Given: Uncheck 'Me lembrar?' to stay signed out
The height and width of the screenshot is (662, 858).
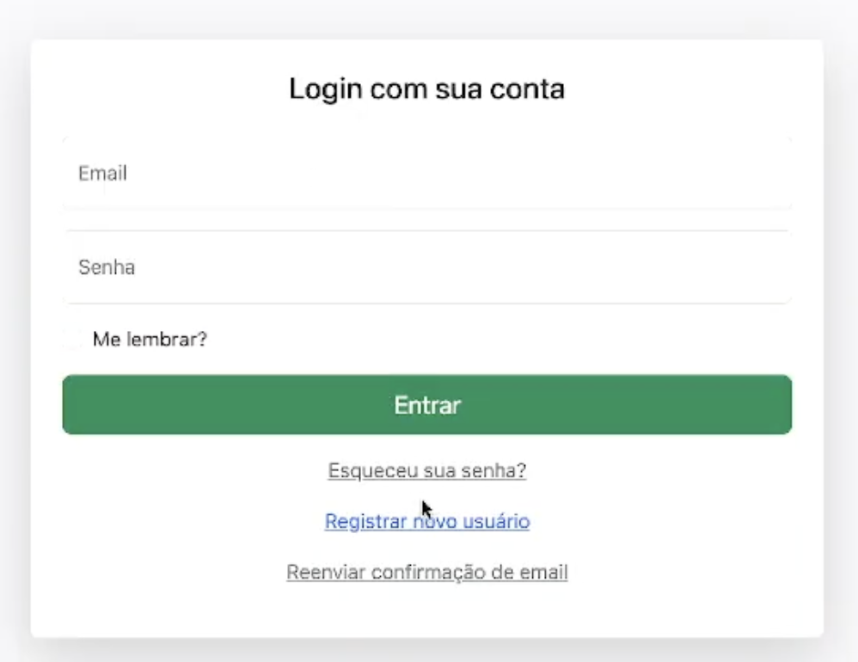Looking at the screenshot, I should (73, 340).
